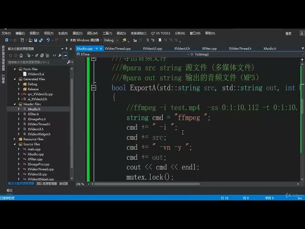Open the Edit menu
The height and width of the screenshot is (229, 305).
click(20, 33)
